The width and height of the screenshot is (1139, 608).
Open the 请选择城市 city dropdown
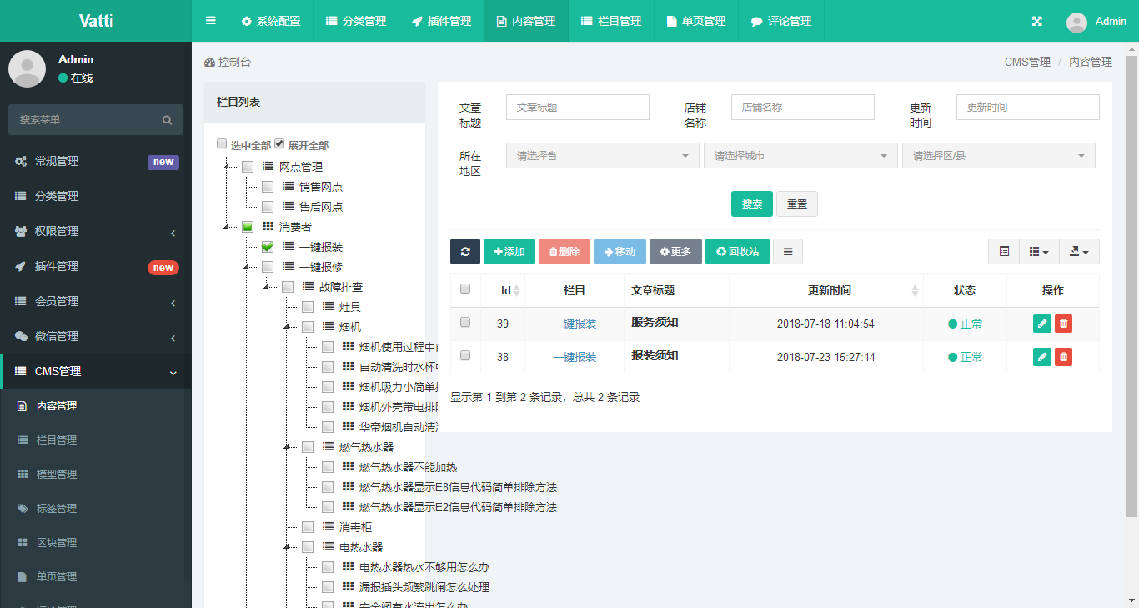(800, 156)
